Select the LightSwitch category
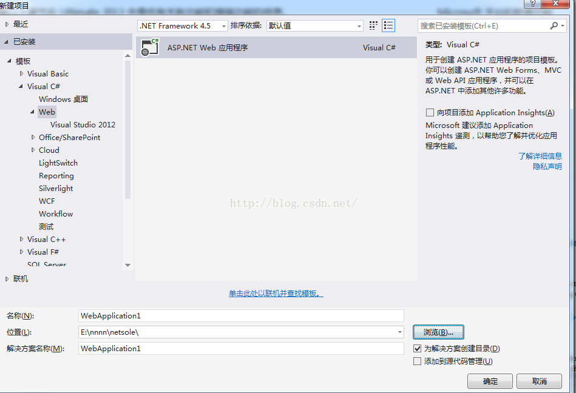 pyautogui.click(x=58, y=163)
